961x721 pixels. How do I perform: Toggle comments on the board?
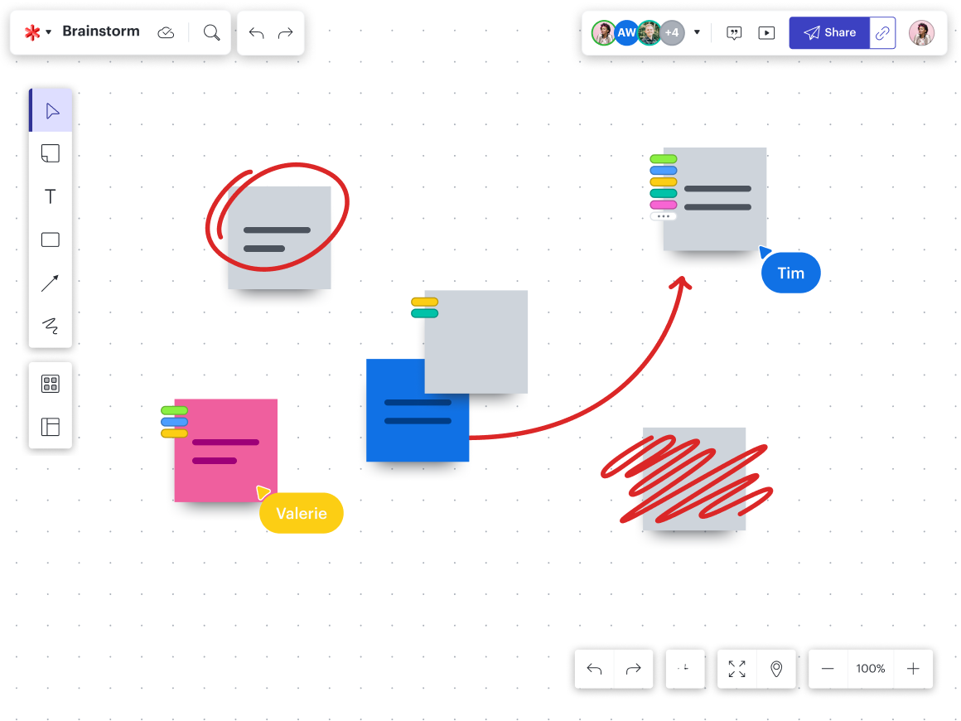tap(734, 32)
